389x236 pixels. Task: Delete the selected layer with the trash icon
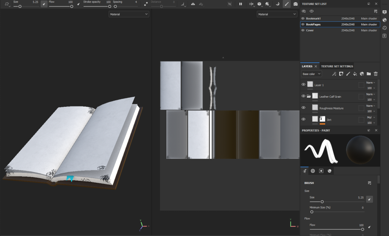[376, 74]
